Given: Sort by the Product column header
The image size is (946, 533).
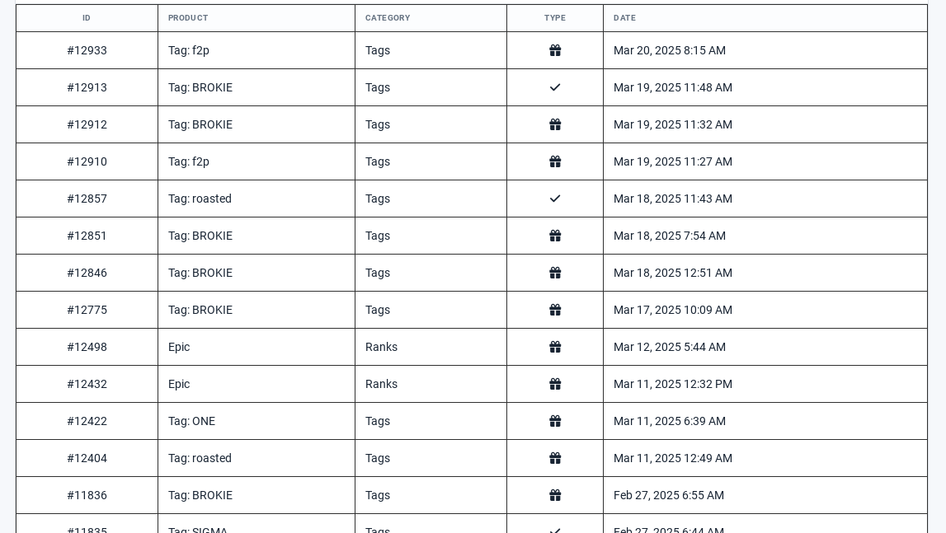Looking at the screenshot, I should coord(188,18).
